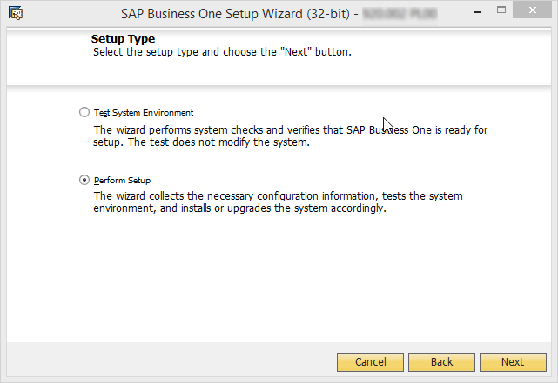The height and width of the screenshot is (383, 558).
Task: Click the system checks description paragraph
Action: [x=290, y=136]
